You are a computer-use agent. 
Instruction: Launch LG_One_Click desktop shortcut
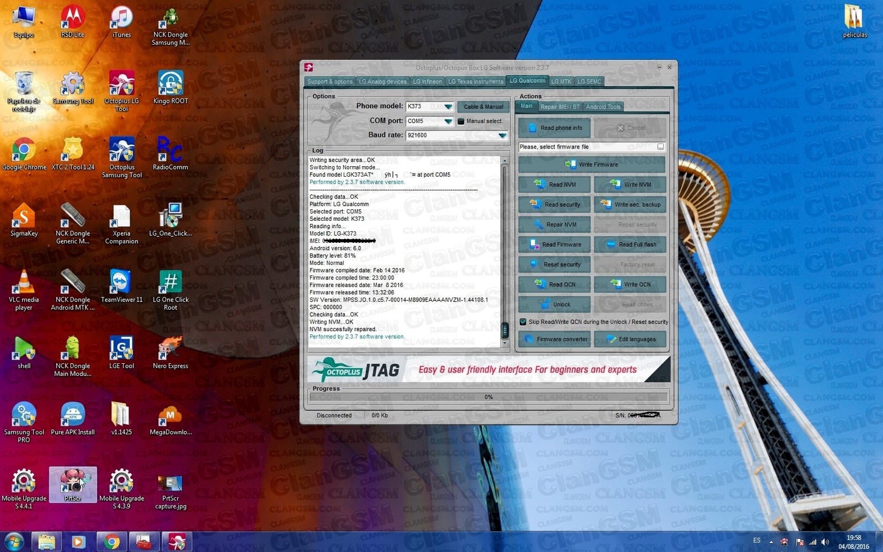[x=171, y=221]
